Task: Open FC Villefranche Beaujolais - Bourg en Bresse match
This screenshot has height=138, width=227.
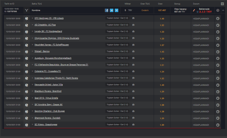Action: 61,65
